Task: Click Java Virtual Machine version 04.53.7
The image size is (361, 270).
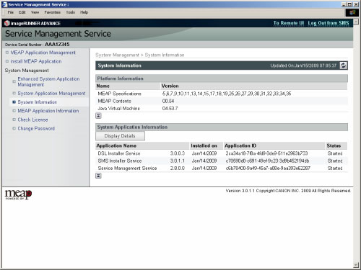Action: click(x=170, y=109)
